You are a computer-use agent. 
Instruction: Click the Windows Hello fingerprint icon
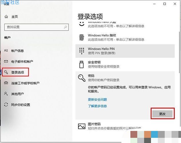81,37
